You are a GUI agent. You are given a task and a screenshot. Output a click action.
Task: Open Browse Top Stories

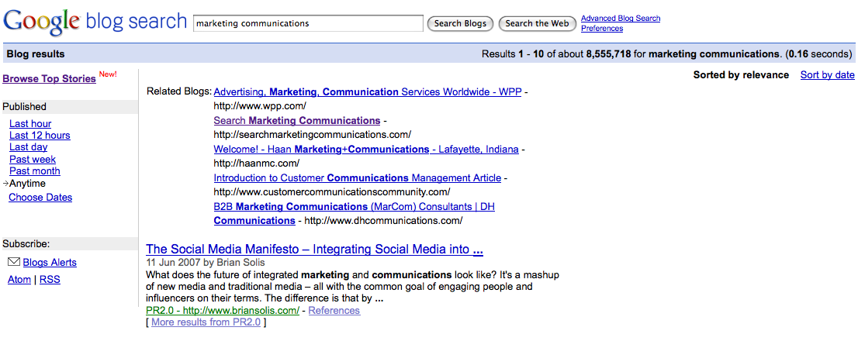pyautogui.click(x=50, y=78)
